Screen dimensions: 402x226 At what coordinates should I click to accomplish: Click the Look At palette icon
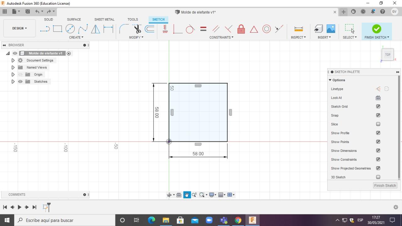click(378, 98)
